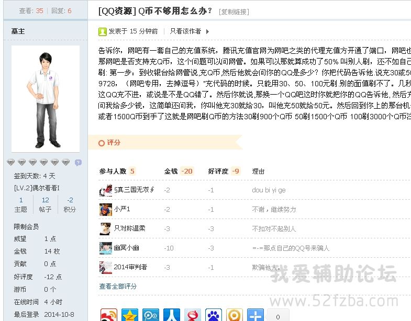Open user profile 小严1
Viewport: 411px width, 321px height.
tap(122, 209)
